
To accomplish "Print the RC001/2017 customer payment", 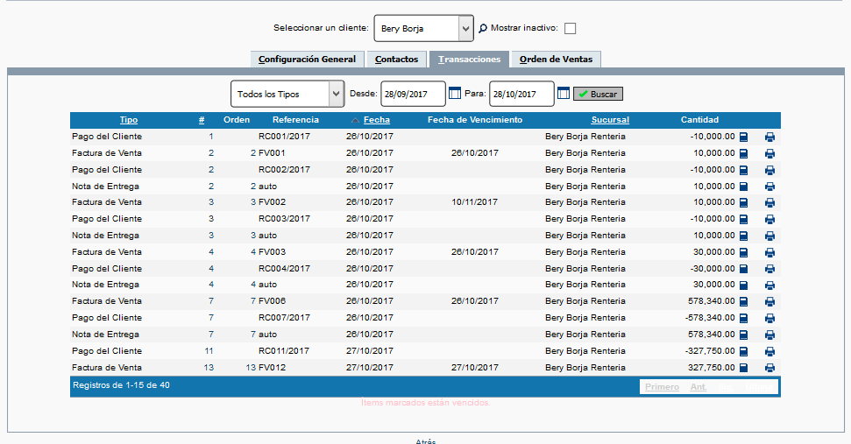I will [x=769, y=137].
